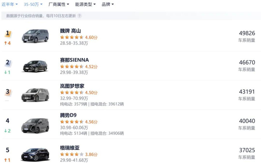This screenshot has width=261, height=168.
Task: Click the rank 3 bronze badge
Action: [x=8, y=92]
